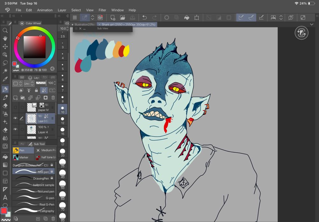Click the red foreground color swatch
The image size is (319, 222).
coord(4,211)
